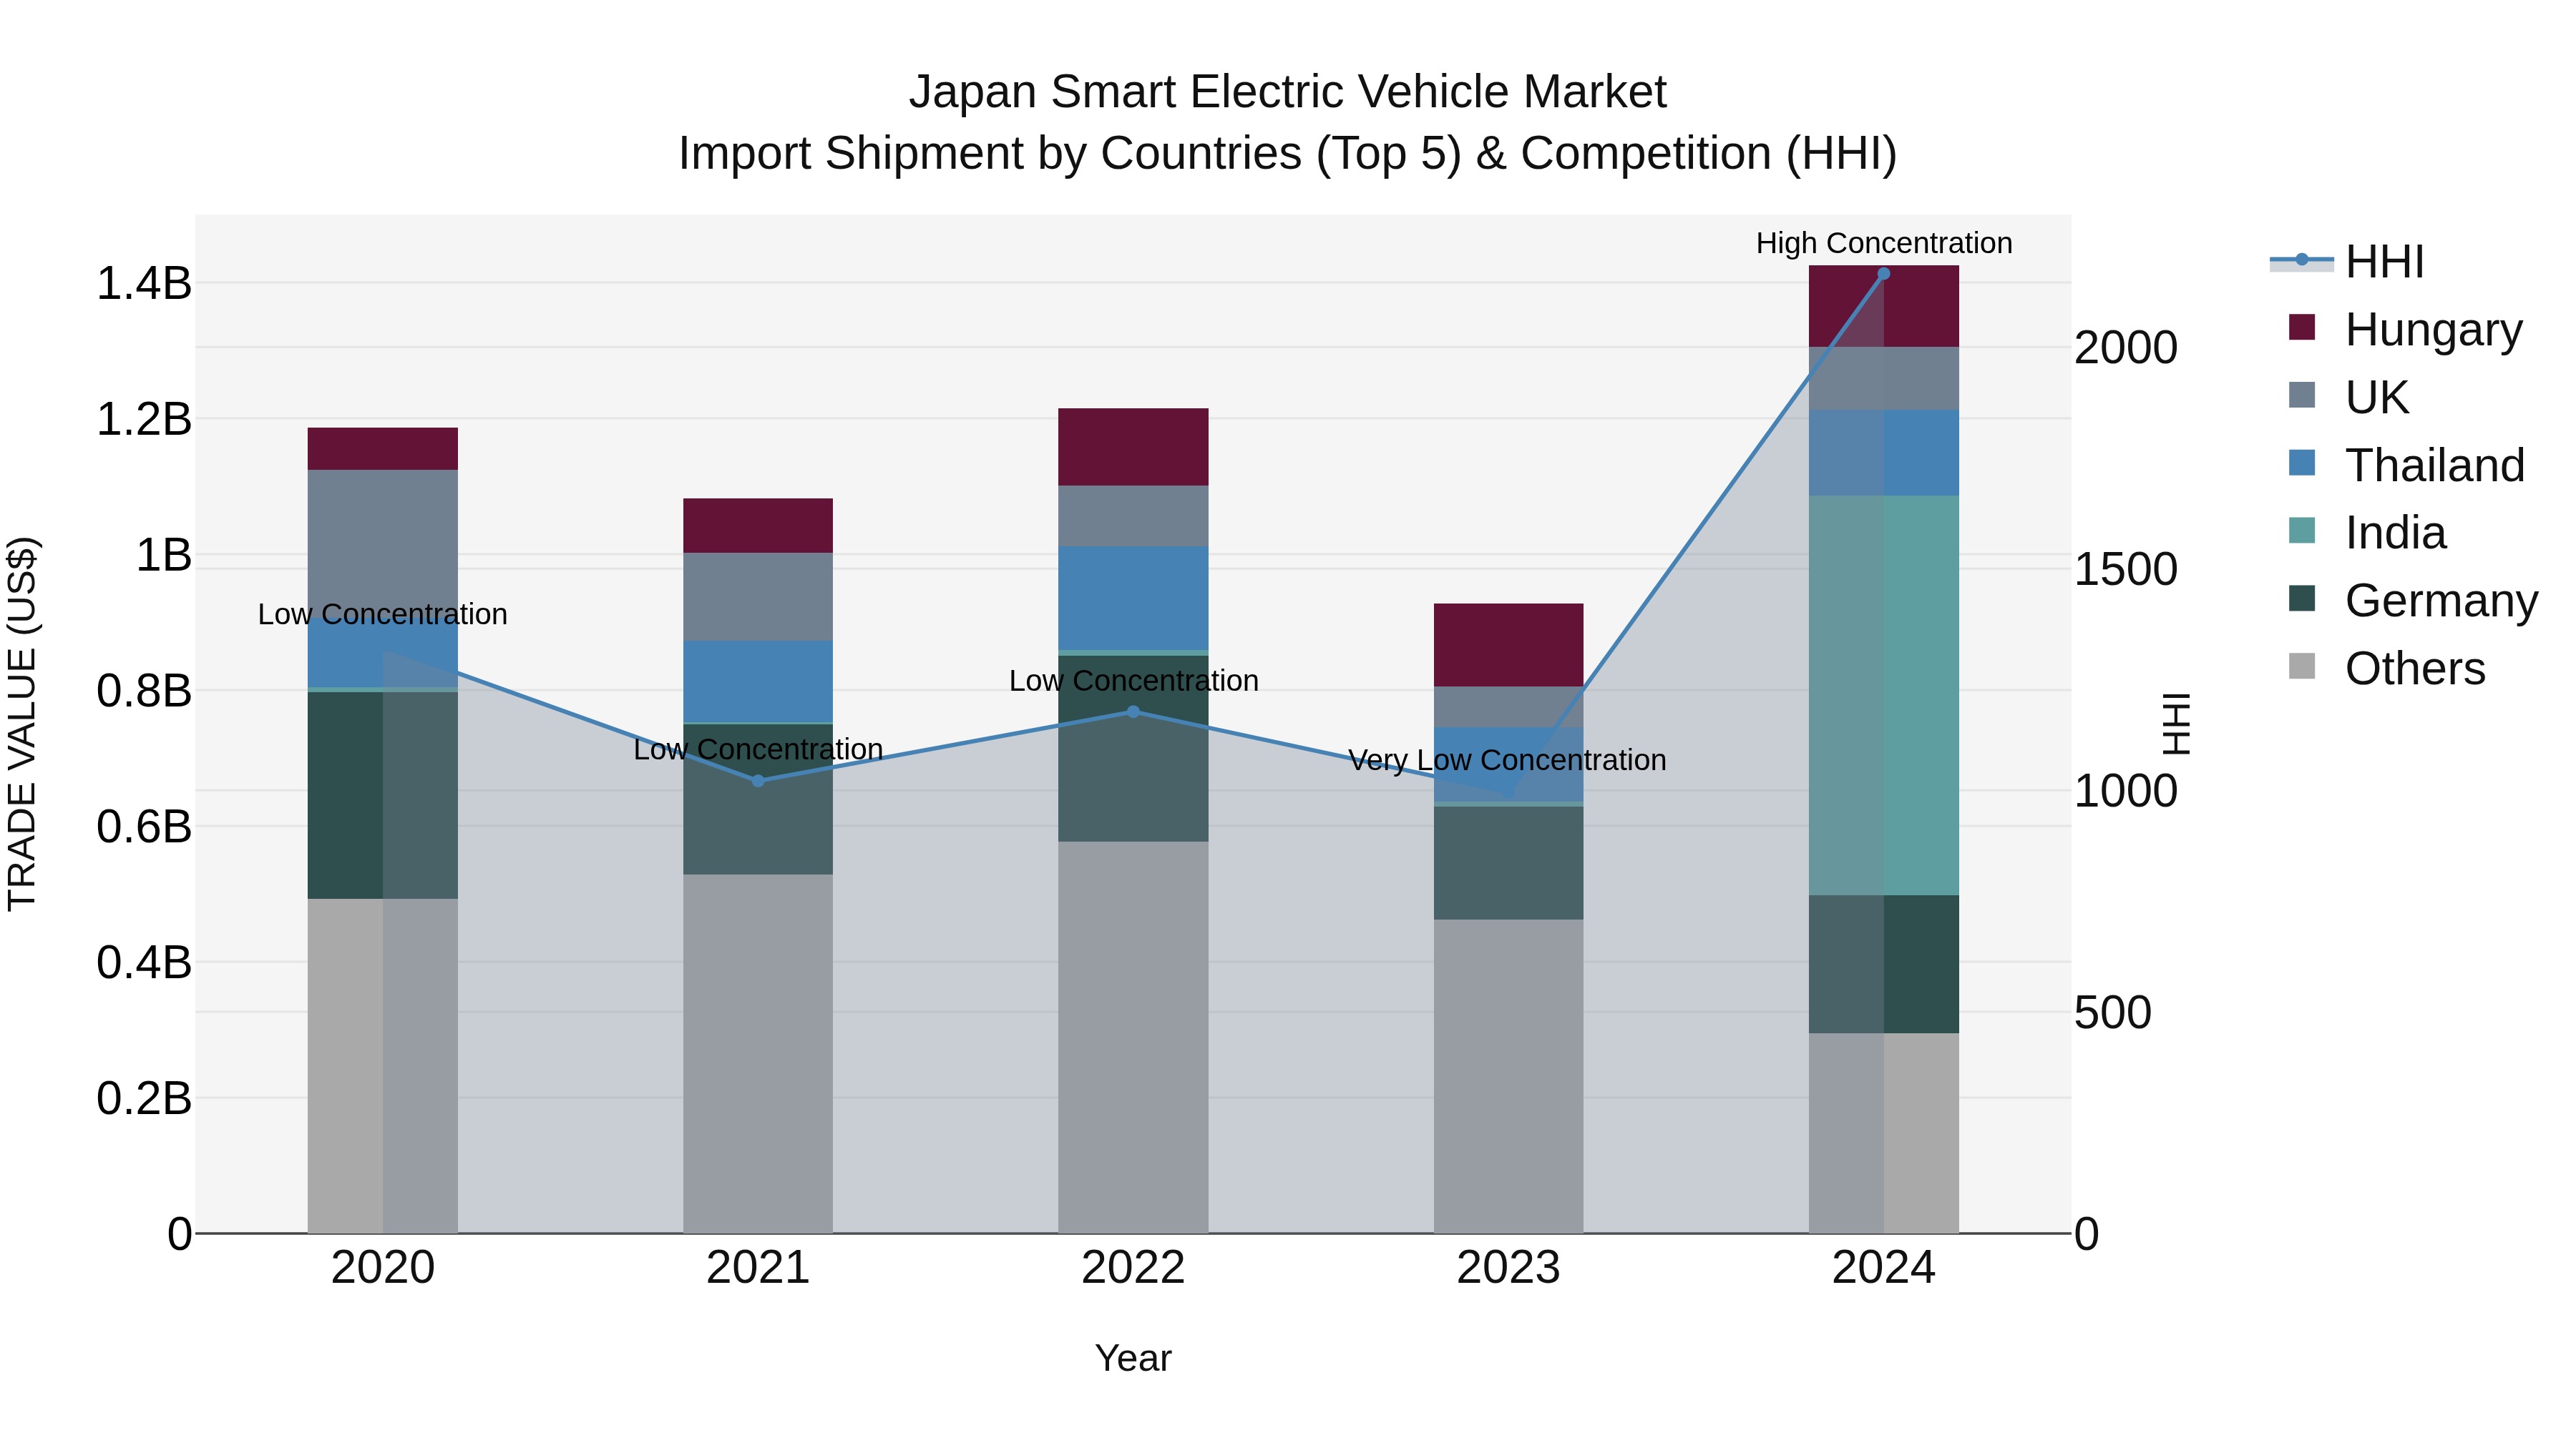Click the 'Japan Smart Electric Vehicle Market' title
Screen dimensions: 2576x1448
1287,92
